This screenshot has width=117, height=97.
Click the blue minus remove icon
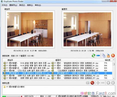(98, 56)
